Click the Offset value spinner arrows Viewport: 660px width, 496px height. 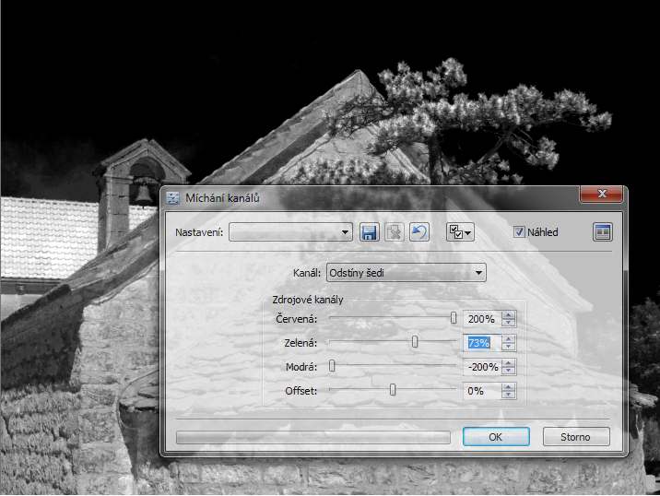click(509, 391)
